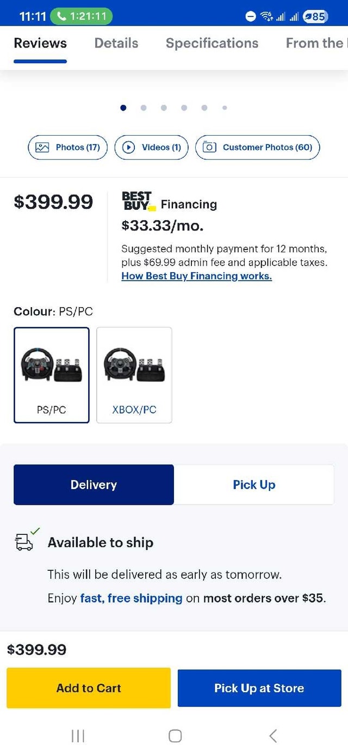Viewport: 348px width, 756px height.
Task: Open the Specifications tab
Action: tap(212, 43)
